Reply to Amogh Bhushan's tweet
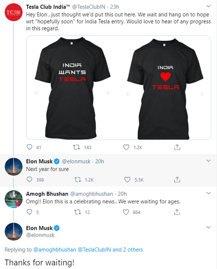This screenshot has height=269, width=217. [x=30, y=212]
